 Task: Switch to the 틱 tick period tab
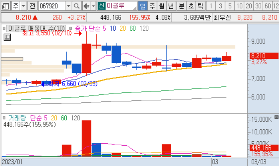pos(201,6)
